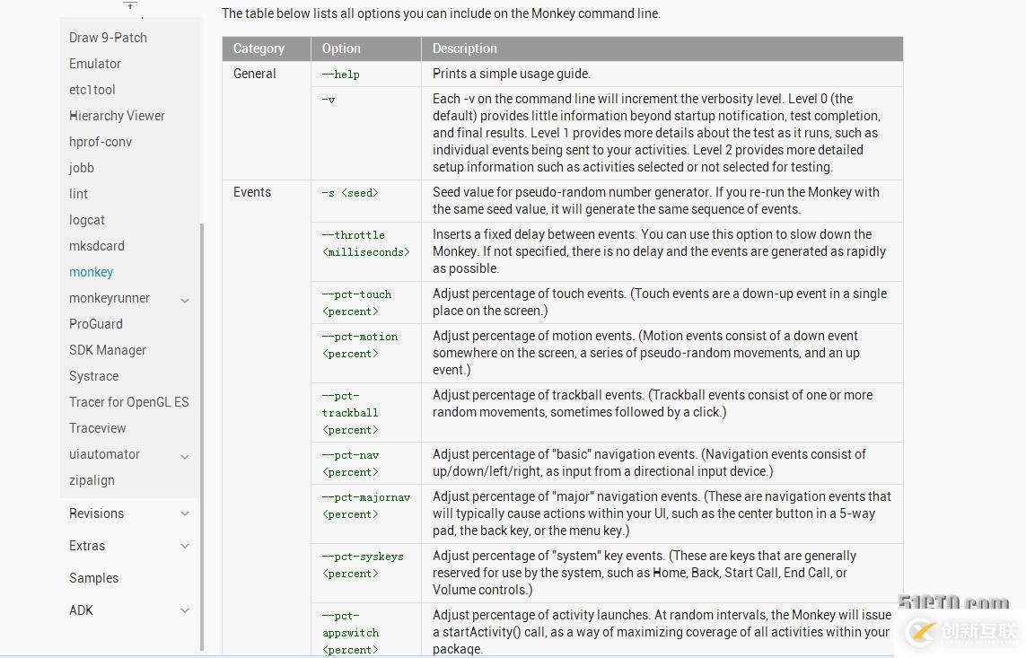Go to etc1tool page
Viewport: 1026px width, 658px height.
point(92,90)
